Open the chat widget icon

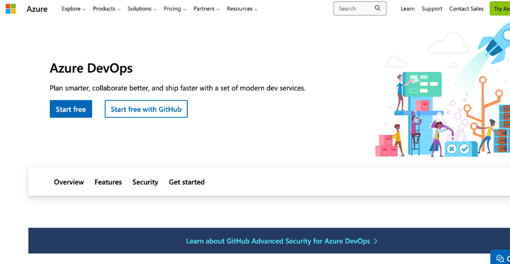(x=500, y=259)
